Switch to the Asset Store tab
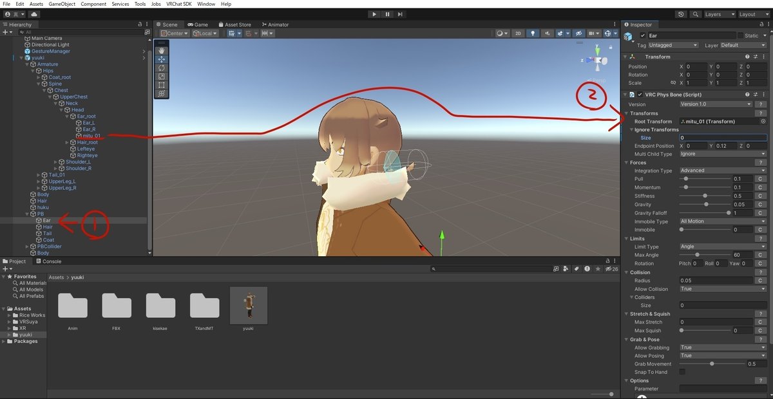773x399 pixels. (x=234, y=24)
